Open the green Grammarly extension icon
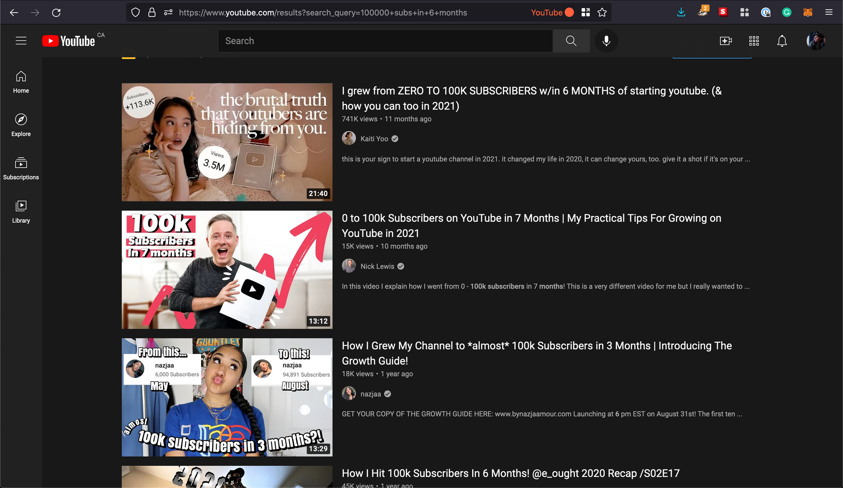The image size is (843, 488). [787, 13]
